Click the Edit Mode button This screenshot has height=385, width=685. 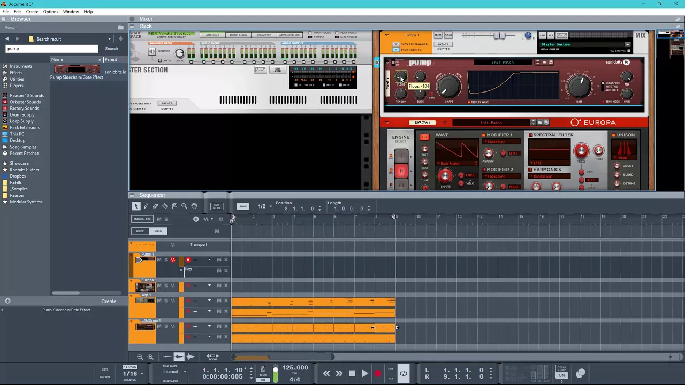[217, 206]
